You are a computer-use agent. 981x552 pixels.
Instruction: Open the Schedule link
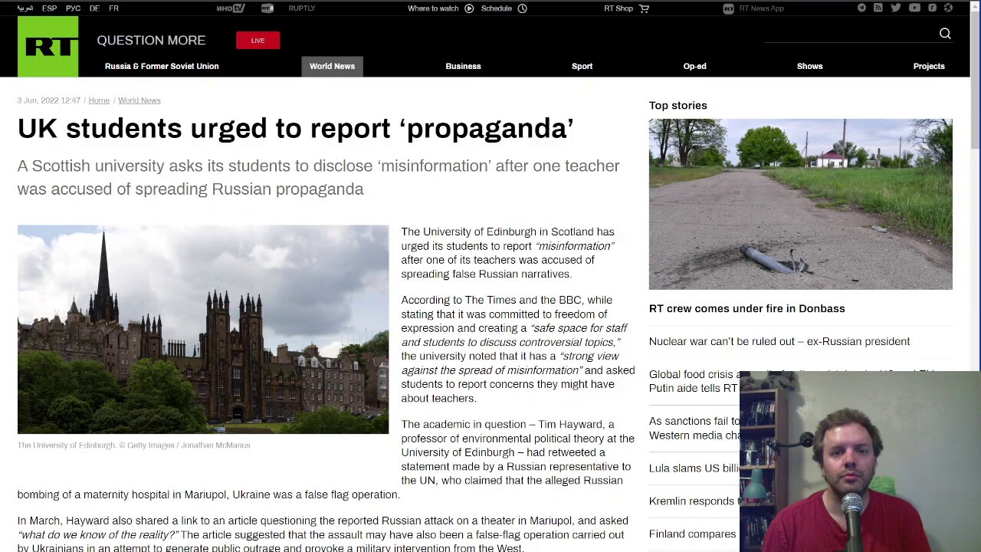click(x=497, y=8)
